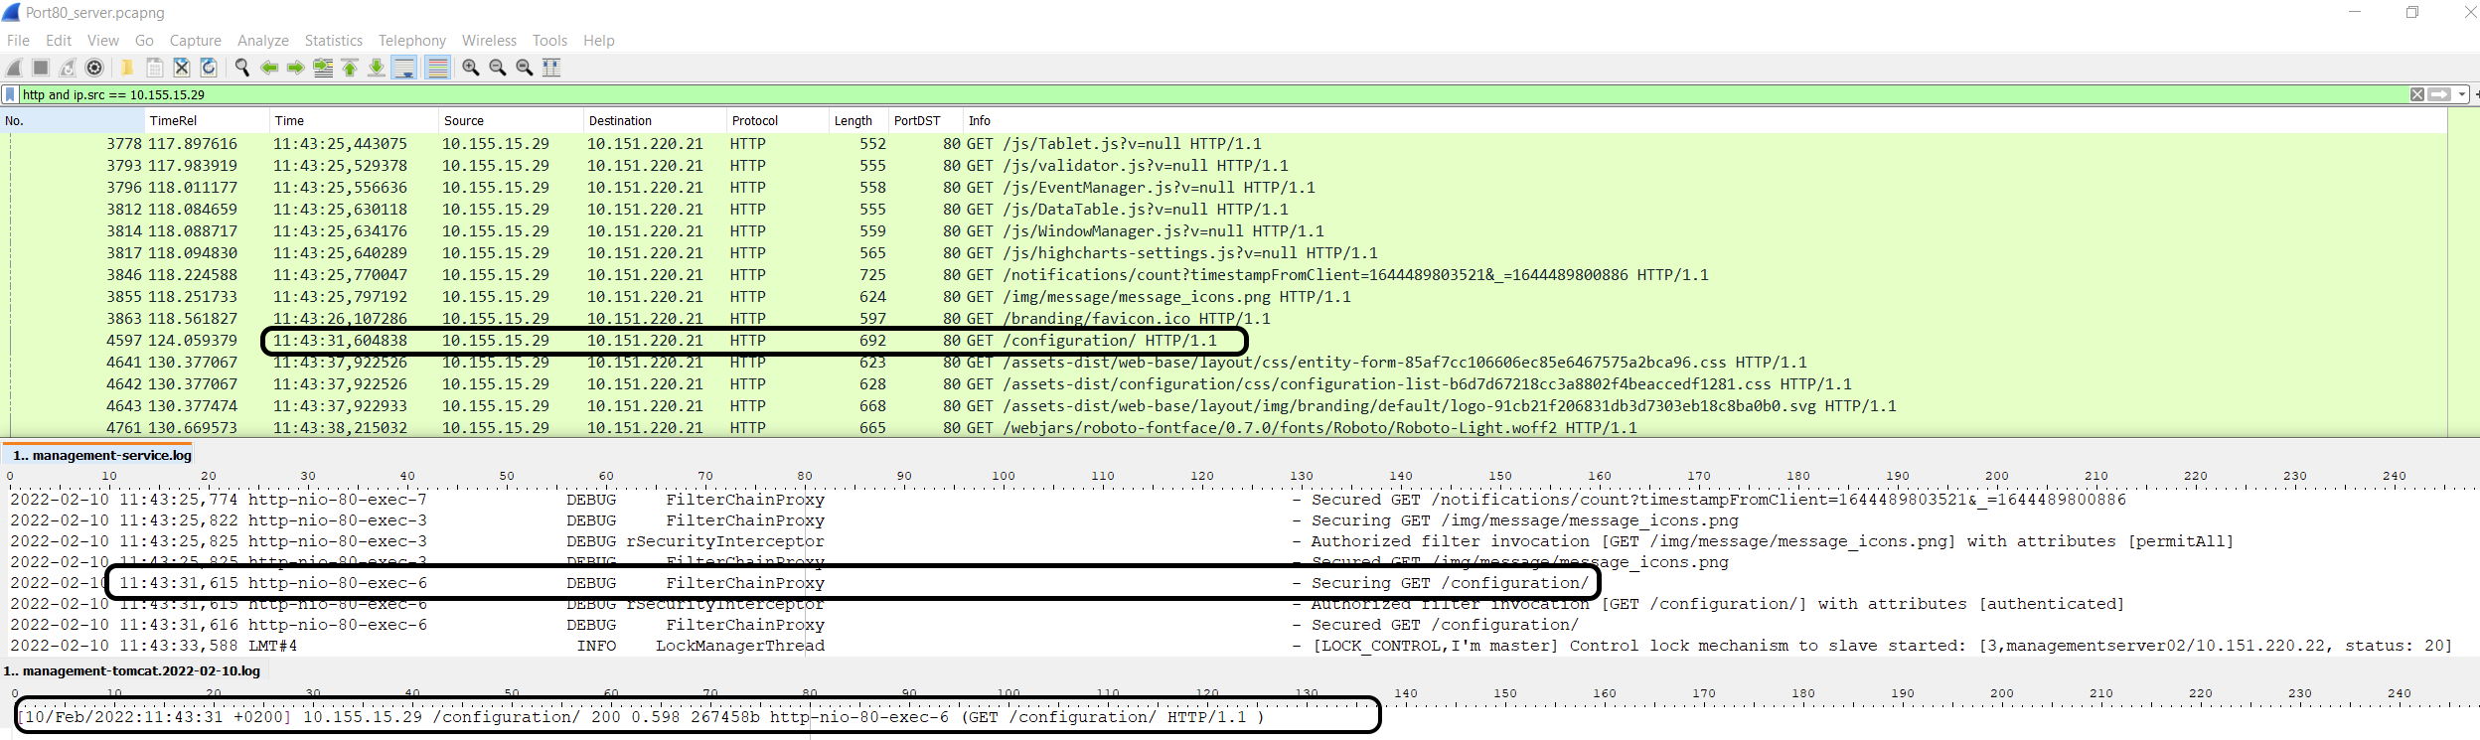Image resolution: width=2480 pixels, height=740 pixels.
Task: Clear the display filter
Action: (2416, 94)
